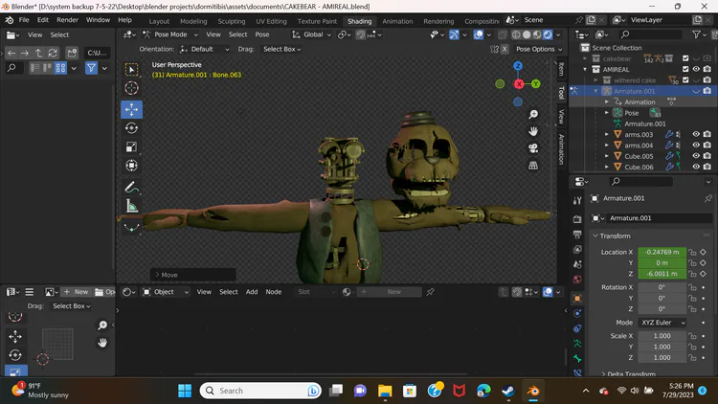
Task: Open the Bone properties tab icon
Action: [x=577, y=358]
